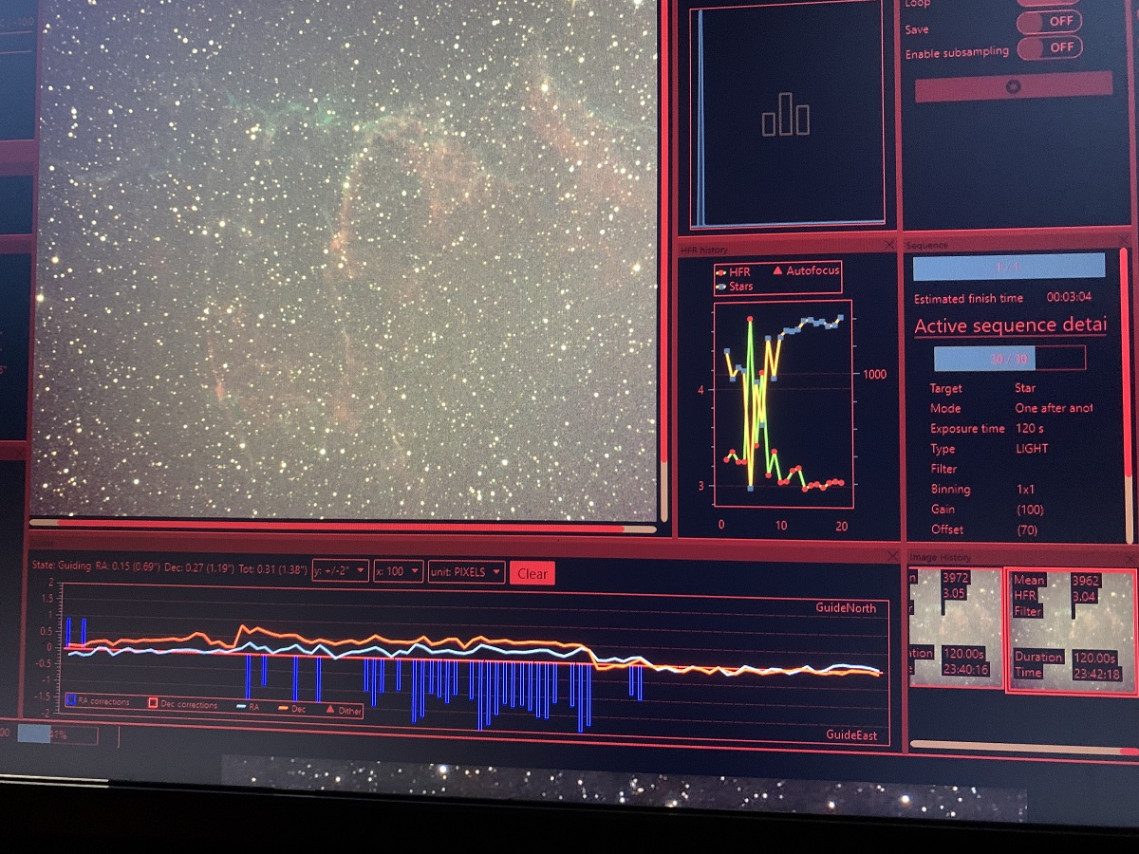Click the "Estimated finish time" label
Viewport: 1139px width, 854px height.
968,298
